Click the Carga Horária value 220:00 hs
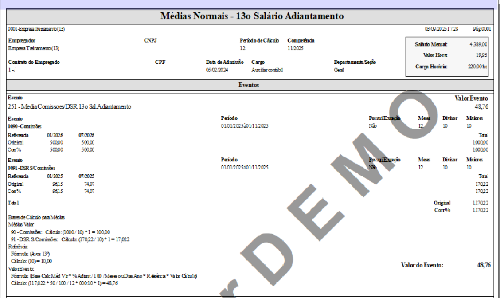The image size is (500, 298). click(x=478, y=67)
